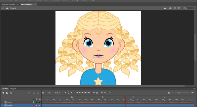
Task: Expand stage zoom level dropdown arrow
Action: [x=193, y=8]
